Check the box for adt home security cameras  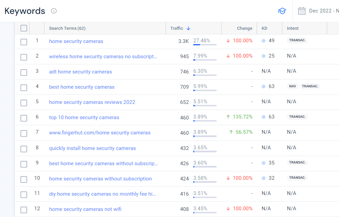(24, 72)
